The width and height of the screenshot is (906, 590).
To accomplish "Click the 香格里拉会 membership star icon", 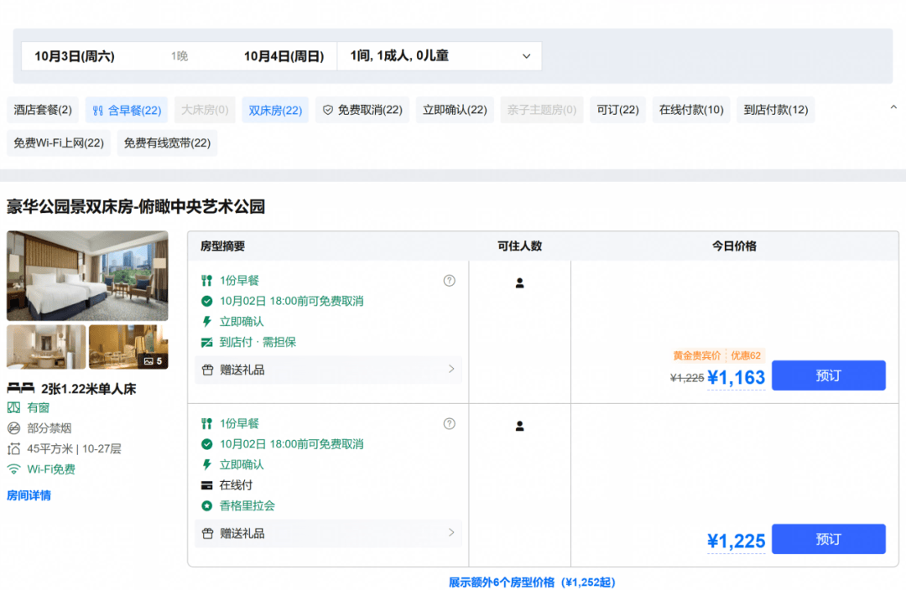I will click(207, 505).
